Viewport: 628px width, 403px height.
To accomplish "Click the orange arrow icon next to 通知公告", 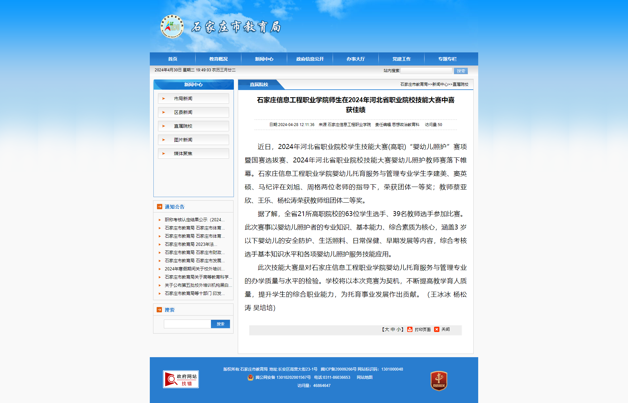I will [160, 207].
